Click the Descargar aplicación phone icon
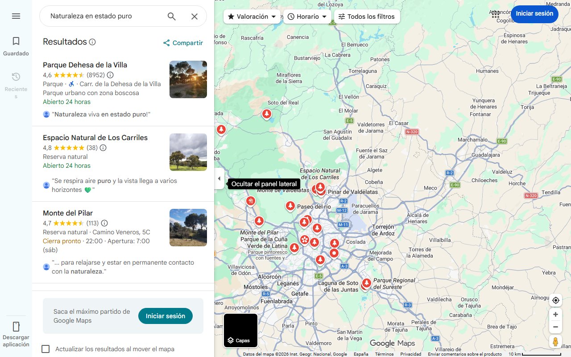571x357 pixels. [x=16, y=327]
